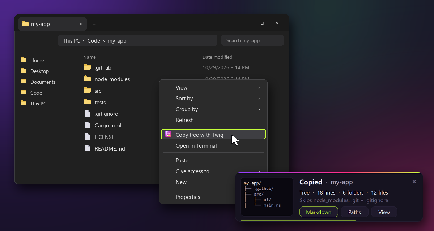Click the Paths button in notification
Screen dimensions: 434x231
[355, 212]
